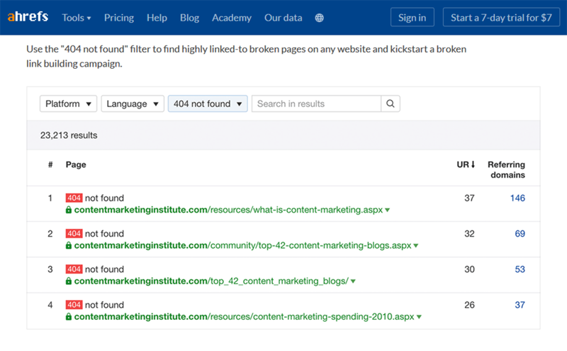This screenshot has width=567, height=351.
Task: Expand arrow after what-is-content-marketing.aspx URL
Action: click(x=387, y=210)
